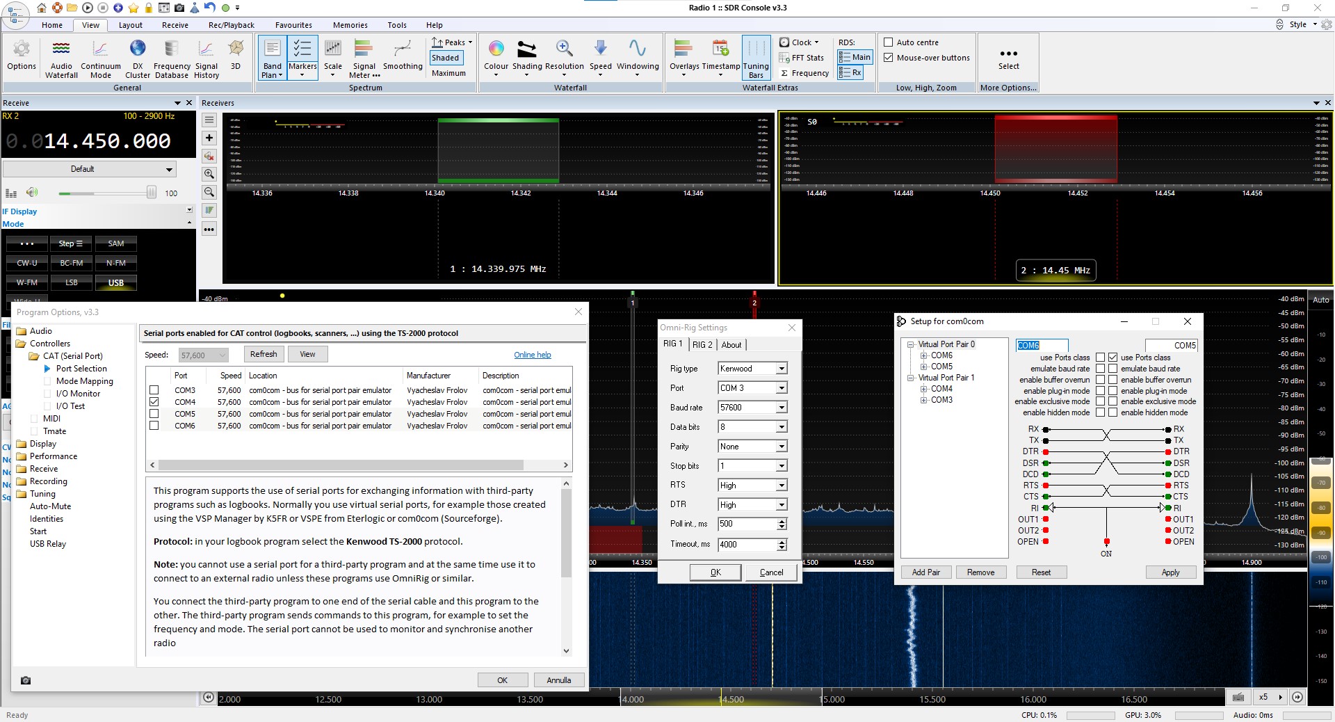The image size is (1335, 722).
Task: Click the Signal History icon
Action: [x=206, y=49]
